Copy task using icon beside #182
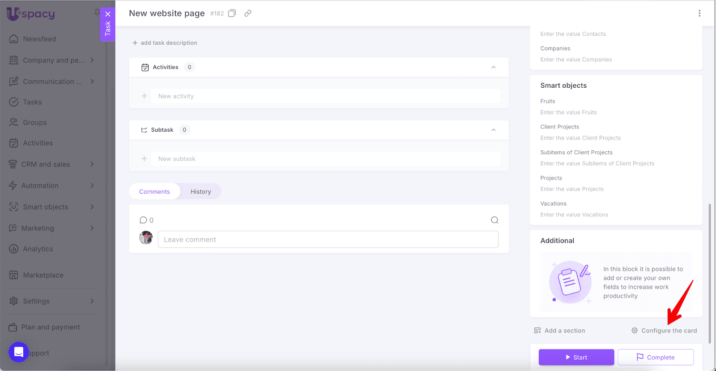The image size is (716, 371). point(232,13)
